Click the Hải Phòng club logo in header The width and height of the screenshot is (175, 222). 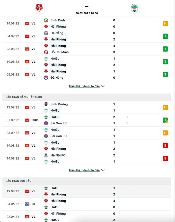(39, 8)
